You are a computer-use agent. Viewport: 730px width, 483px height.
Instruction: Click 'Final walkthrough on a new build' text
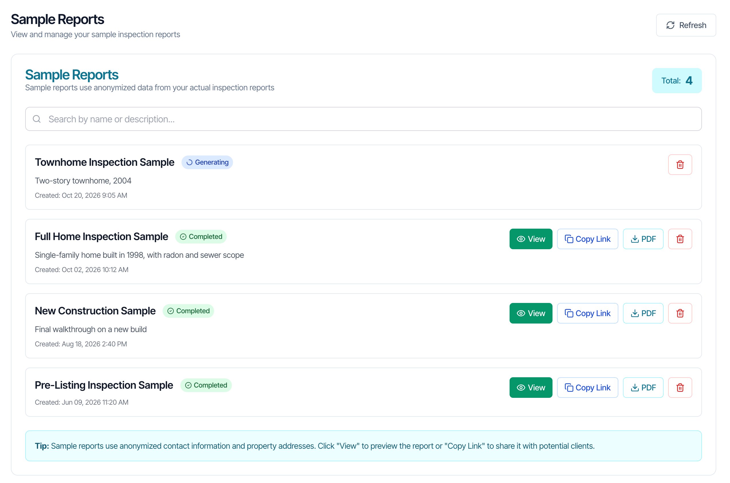91,329
